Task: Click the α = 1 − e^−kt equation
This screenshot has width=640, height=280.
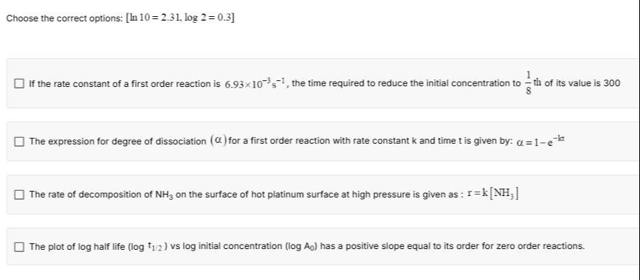Action: coord(540,141)
